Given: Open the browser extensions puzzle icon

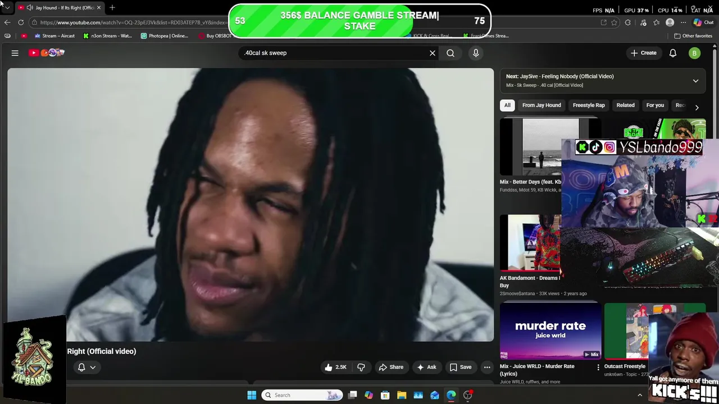Looking at the screenshot, I should [628, 22].
